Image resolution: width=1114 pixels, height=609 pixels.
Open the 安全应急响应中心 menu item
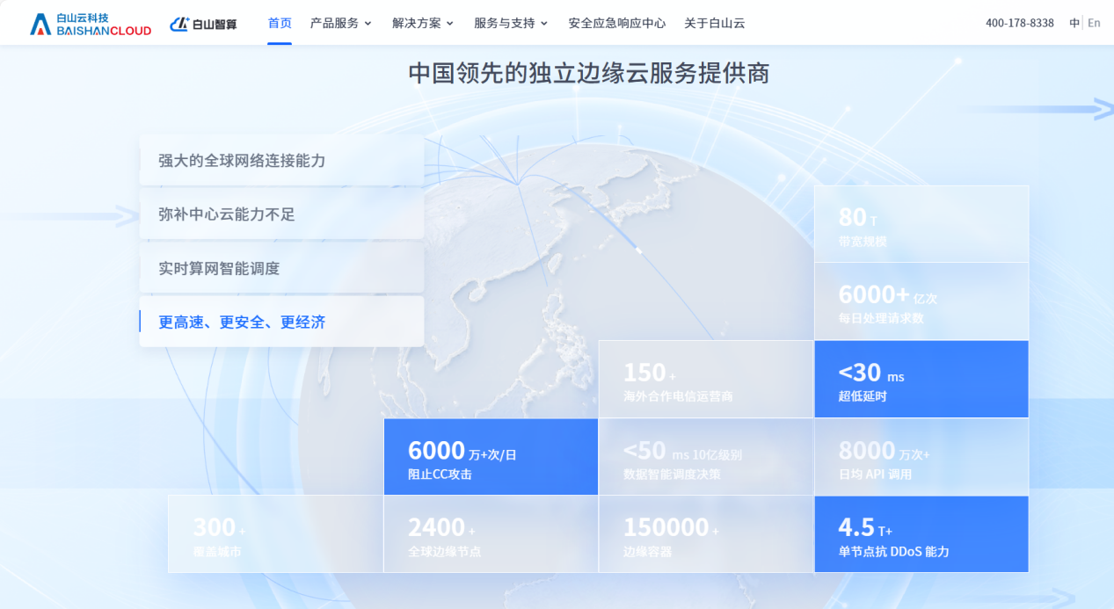pyautogui.click(x=616, y=23)
